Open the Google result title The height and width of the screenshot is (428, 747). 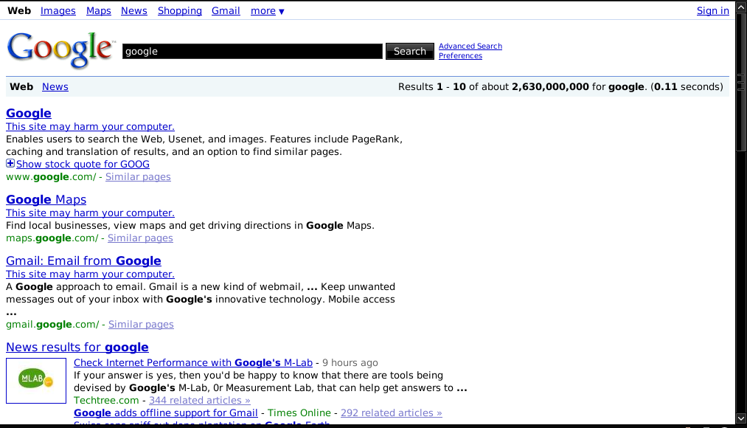click(x=29, y=113)
